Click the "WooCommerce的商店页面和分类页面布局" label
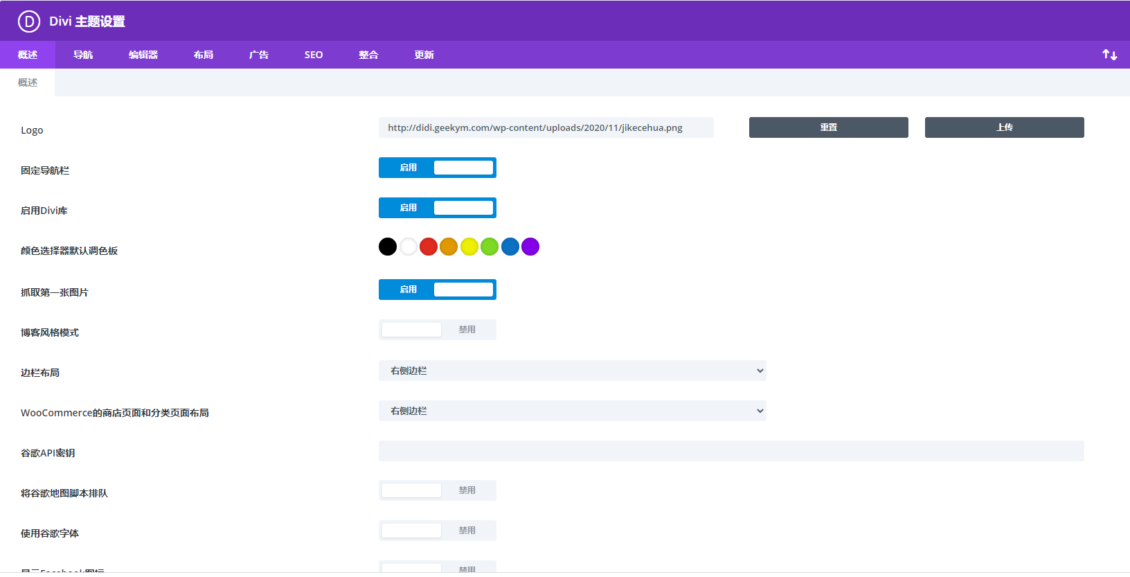Screen dimensions: 1130x577 (115, 413)
